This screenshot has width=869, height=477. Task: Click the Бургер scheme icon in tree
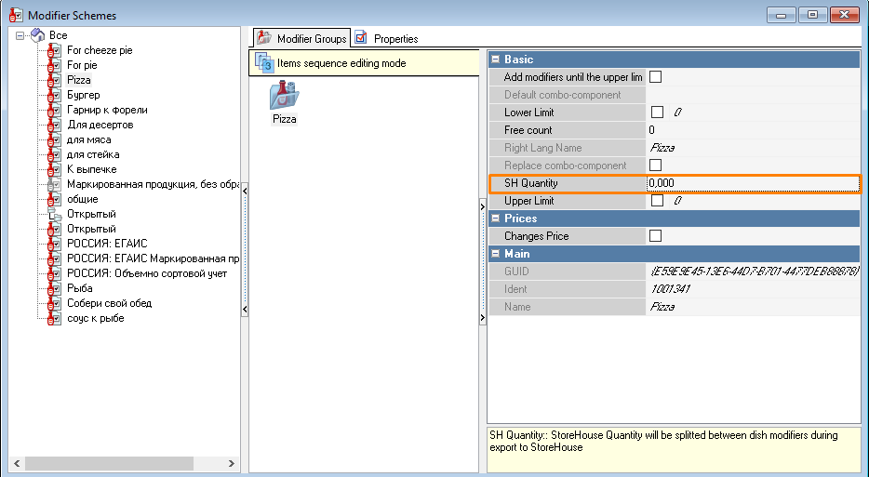pyautogui.click(x=54, y=95)
